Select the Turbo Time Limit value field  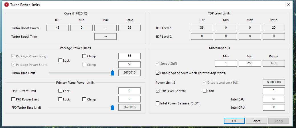(129, 73)
